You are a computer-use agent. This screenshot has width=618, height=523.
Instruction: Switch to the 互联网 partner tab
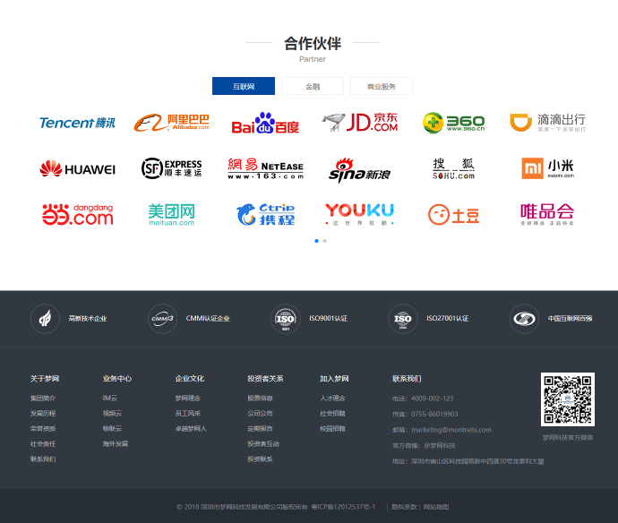(244, 87)
